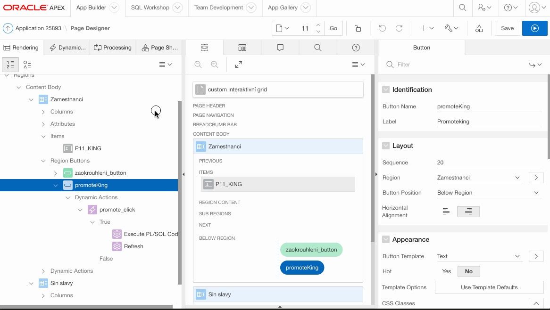Open the Shared Components icon
Viewport: 550px width, 310px height.
[x=479, y=28]
